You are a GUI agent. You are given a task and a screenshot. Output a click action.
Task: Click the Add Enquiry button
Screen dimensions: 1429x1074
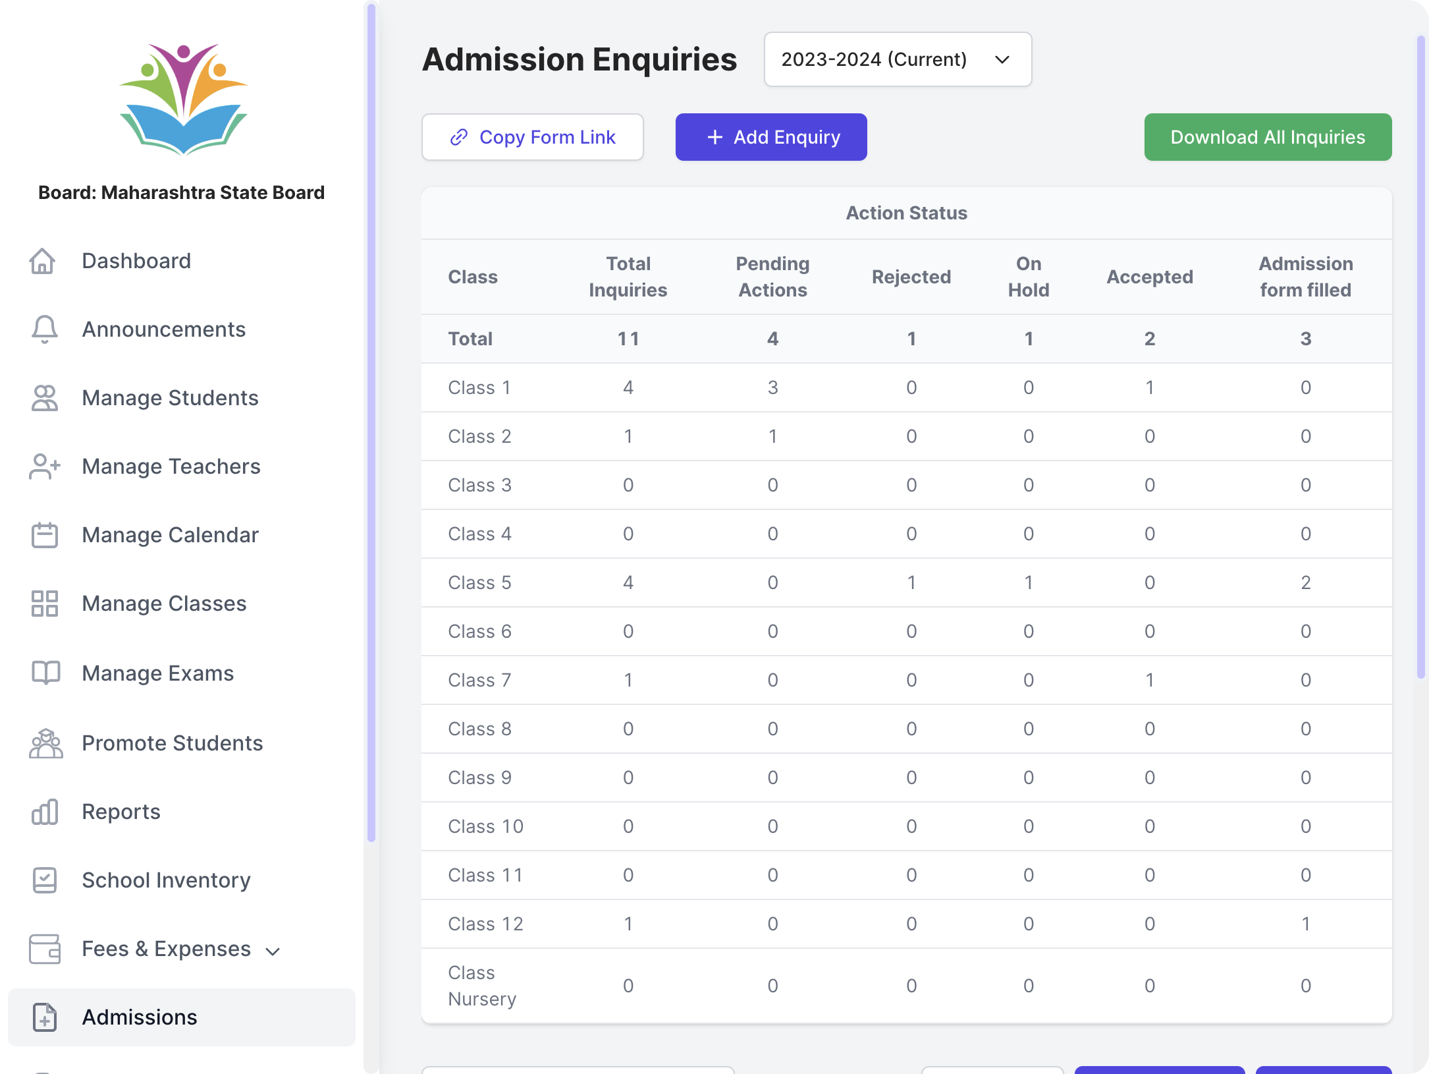tap(771, 137)
